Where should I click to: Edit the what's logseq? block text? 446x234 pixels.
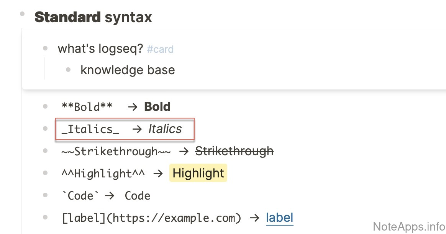pyautogui.click(x=100, y=49)
